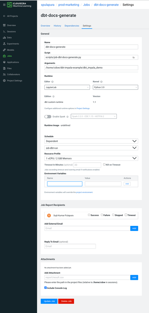The image size is (149, 313).
Task: Click the Timeout In Minutes field
Action: click(x=87, y=165)
